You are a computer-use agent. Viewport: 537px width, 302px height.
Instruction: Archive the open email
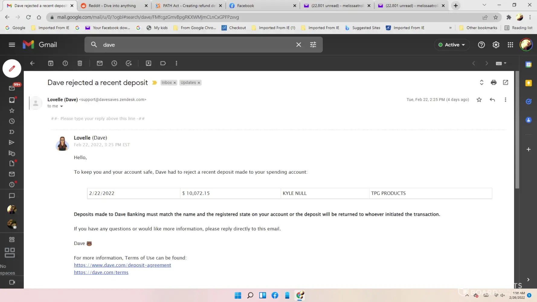51,63
